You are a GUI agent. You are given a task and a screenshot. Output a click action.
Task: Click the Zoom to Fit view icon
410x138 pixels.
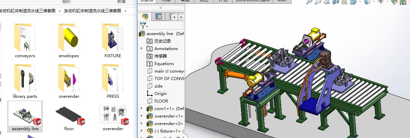(x=309, y=2)
